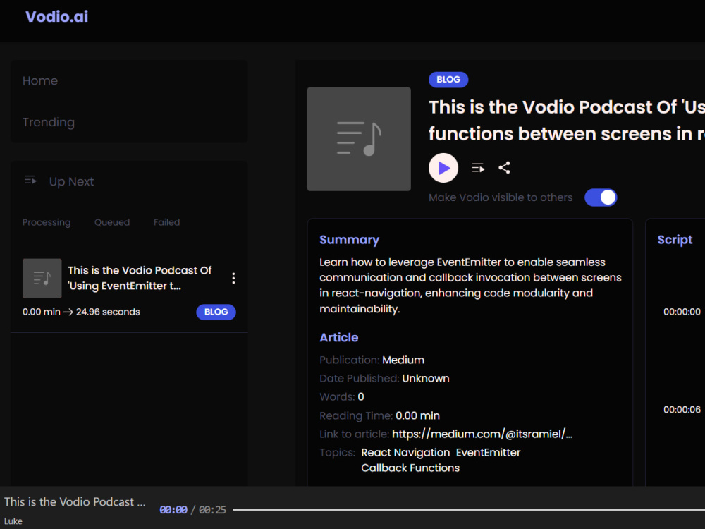Image resolution: width=705 pixels, height=529 pixels.
Task: Play the Vodio podcast
Action: tap(443, 169)
